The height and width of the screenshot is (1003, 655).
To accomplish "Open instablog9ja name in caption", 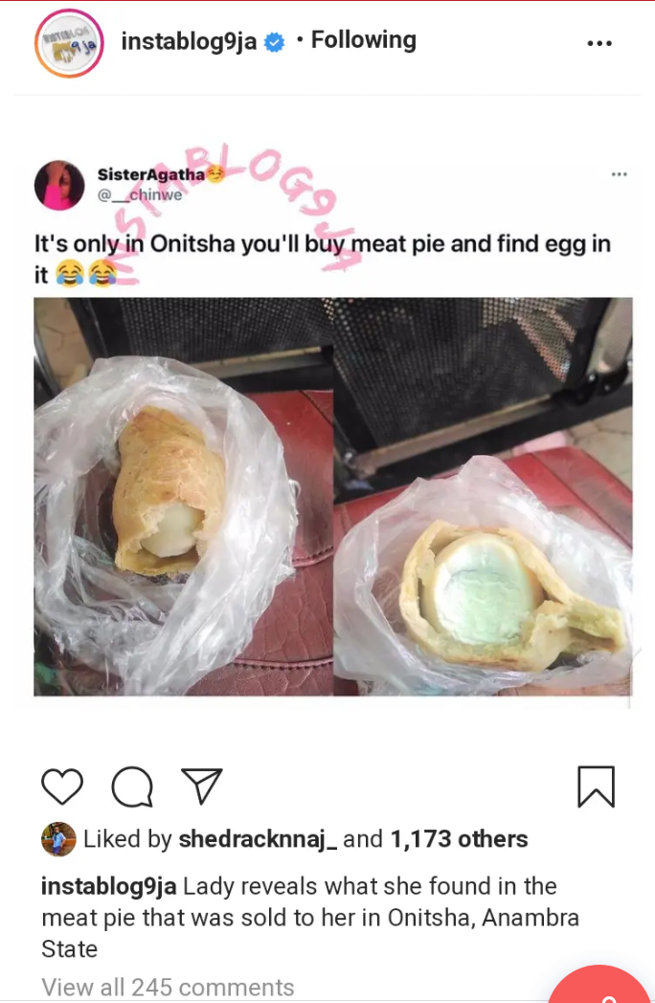I will [109, 886].
